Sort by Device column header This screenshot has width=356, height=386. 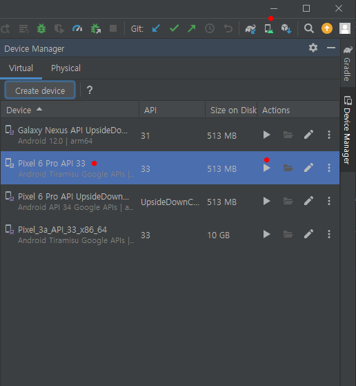(x=70, y=110)
